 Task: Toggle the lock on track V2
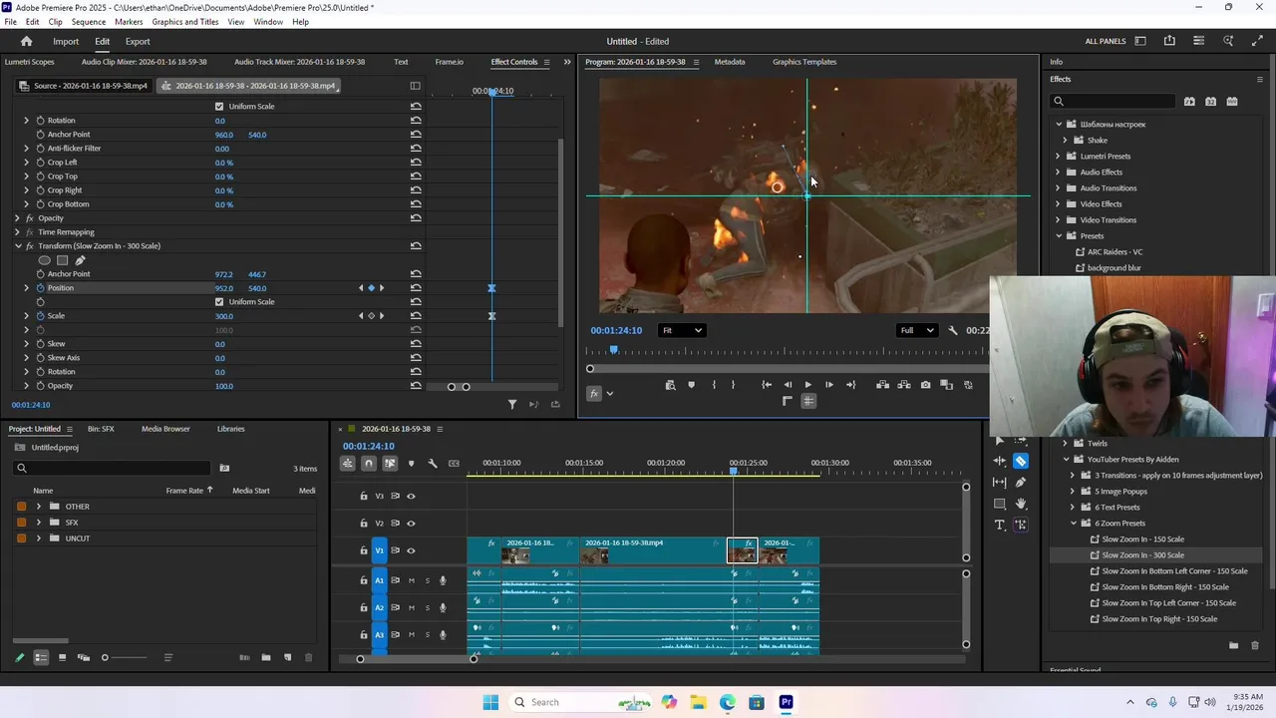point(364,523)
